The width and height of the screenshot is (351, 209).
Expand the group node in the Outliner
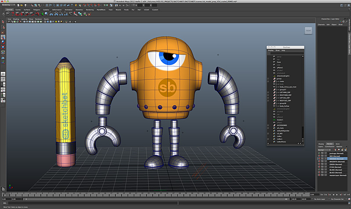pos(268,79)
